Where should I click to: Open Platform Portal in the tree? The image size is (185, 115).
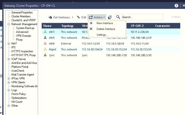(x=20, y=67)
